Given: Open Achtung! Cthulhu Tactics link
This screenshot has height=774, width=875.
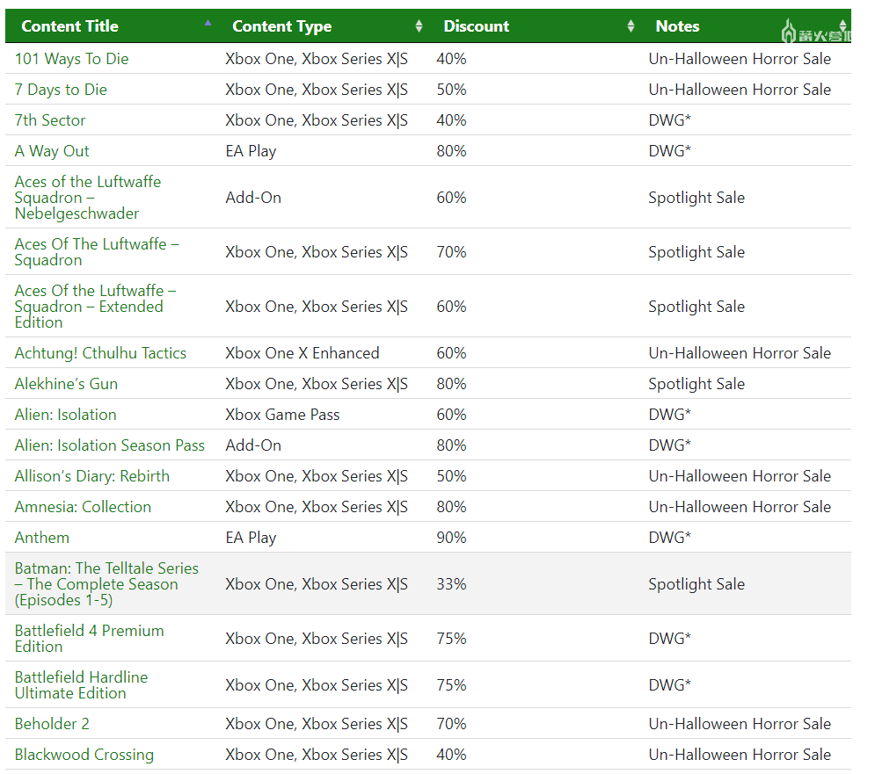Looking at the screenshot, I should click(100, 353).
